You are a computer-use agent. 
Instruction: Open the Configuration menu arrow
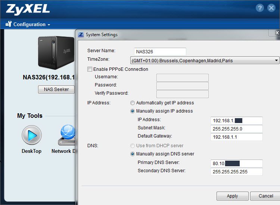[x=49, y=25]
